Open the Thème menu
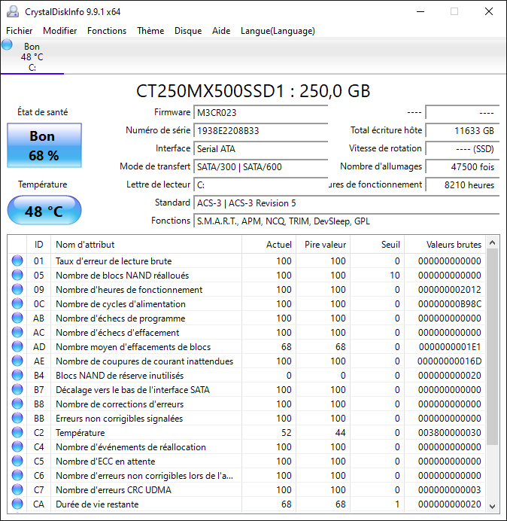Viewport: 507px width, 521px height. pos(150,31)
